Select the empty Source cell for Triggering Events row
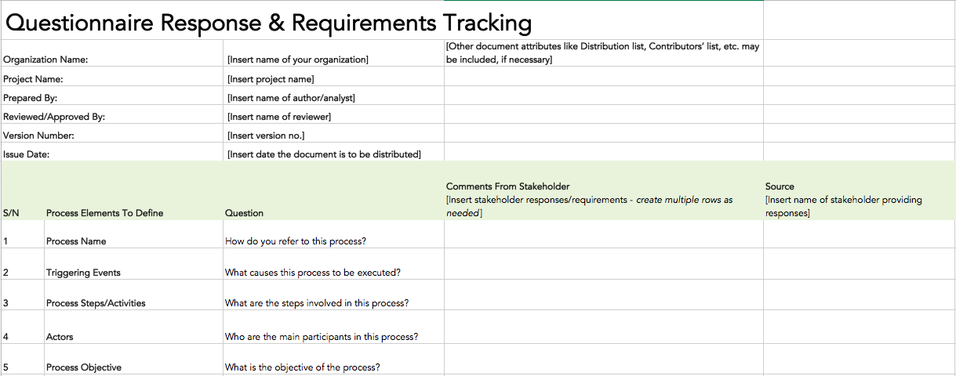Screen dimensions: 956x376 tap(860, 265)
